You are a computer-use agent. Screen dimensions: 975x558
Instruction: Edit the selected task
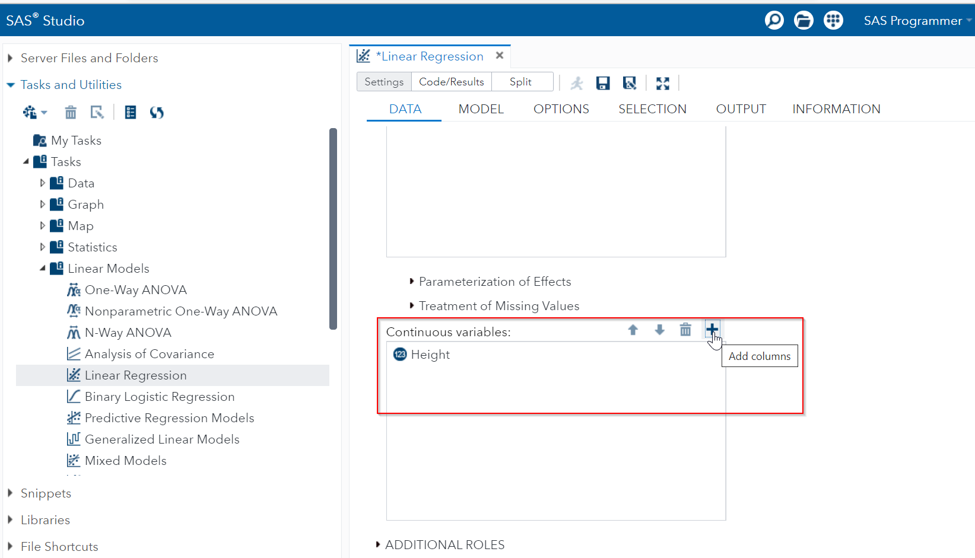point(97,112)
